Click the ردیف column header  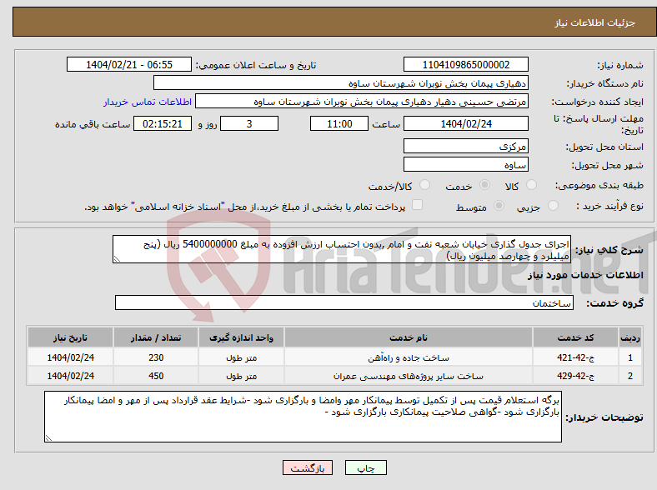coord(630,337)
